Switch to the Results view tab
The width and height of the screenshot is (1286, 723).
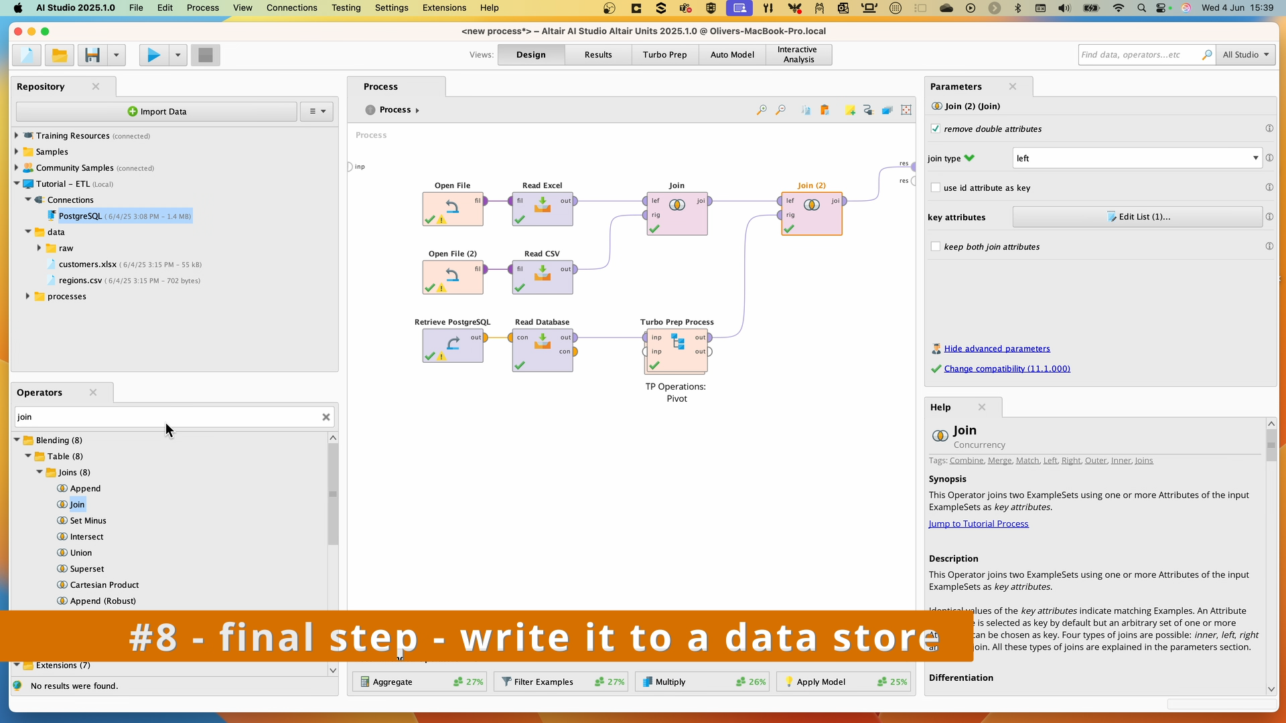pos(597,55)
